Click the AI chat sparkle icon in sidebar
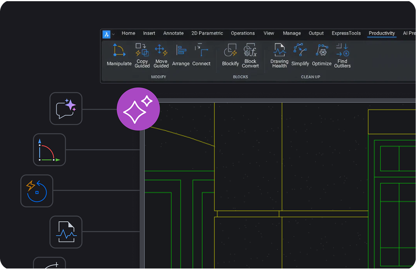The width and height of the screenshot is (416, 270). (x=66, y=108)
